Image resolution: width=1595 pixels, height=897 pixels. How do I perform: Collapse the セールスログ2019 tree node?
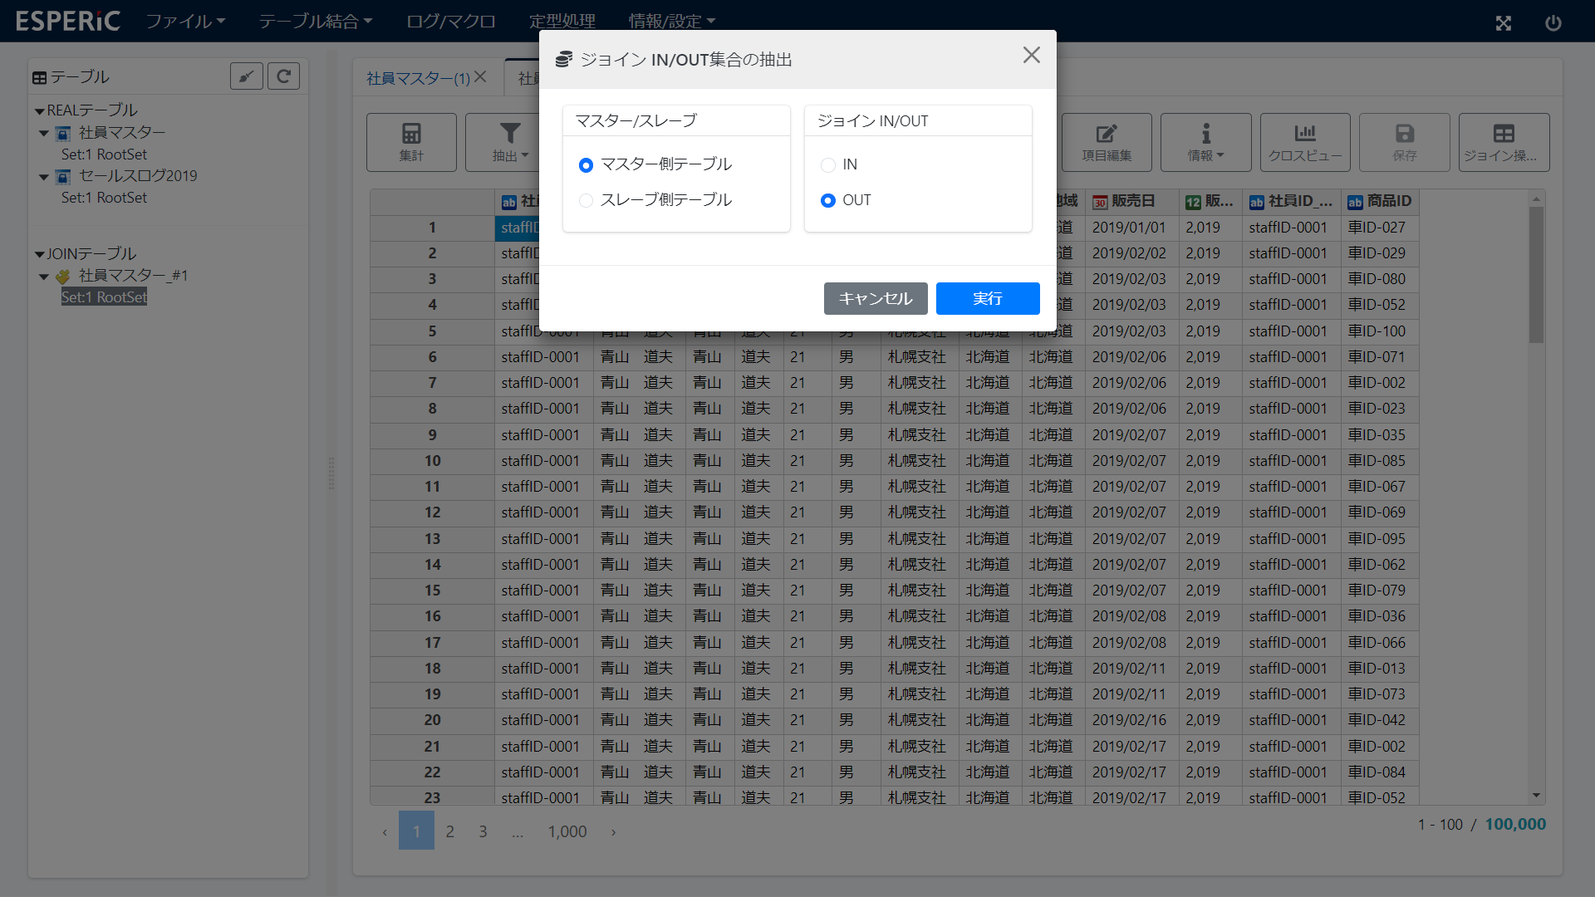coord(44,177)
